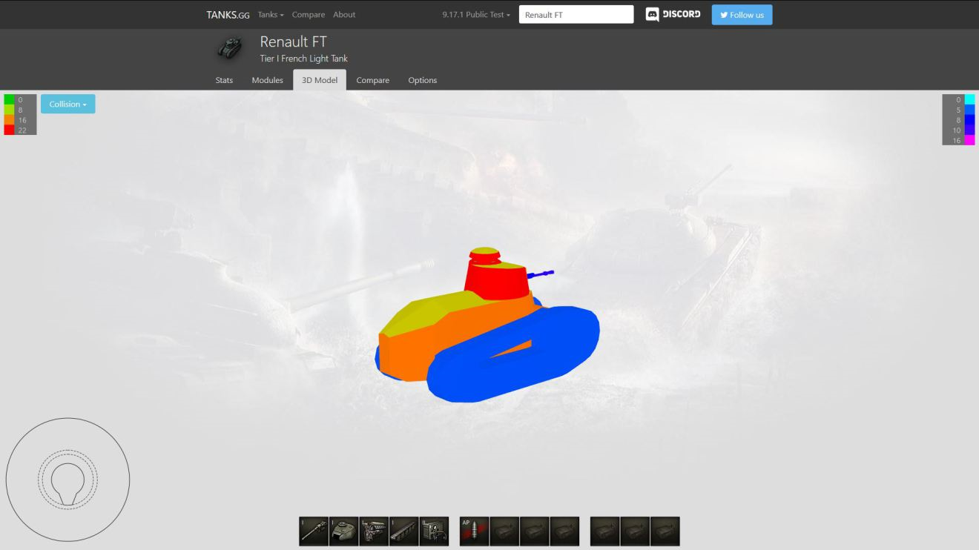
Task: Open the Discord link
Action: pos(673,15)
